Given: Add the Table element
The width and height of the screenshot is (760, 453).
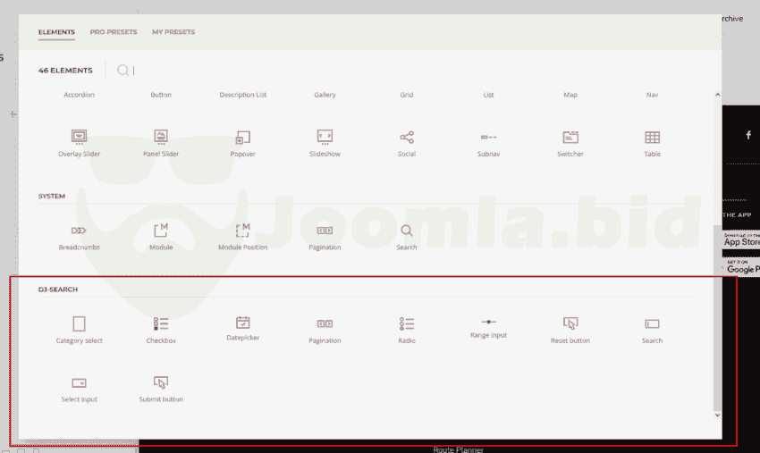Looking at the screenshot, I should pos(652,138).
